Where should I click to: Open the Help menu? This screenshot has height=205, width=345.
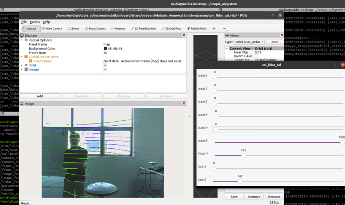point(46,22)
